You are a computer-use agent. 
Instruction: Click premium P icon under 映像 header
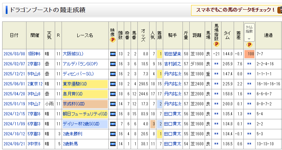tap(113, 40)
